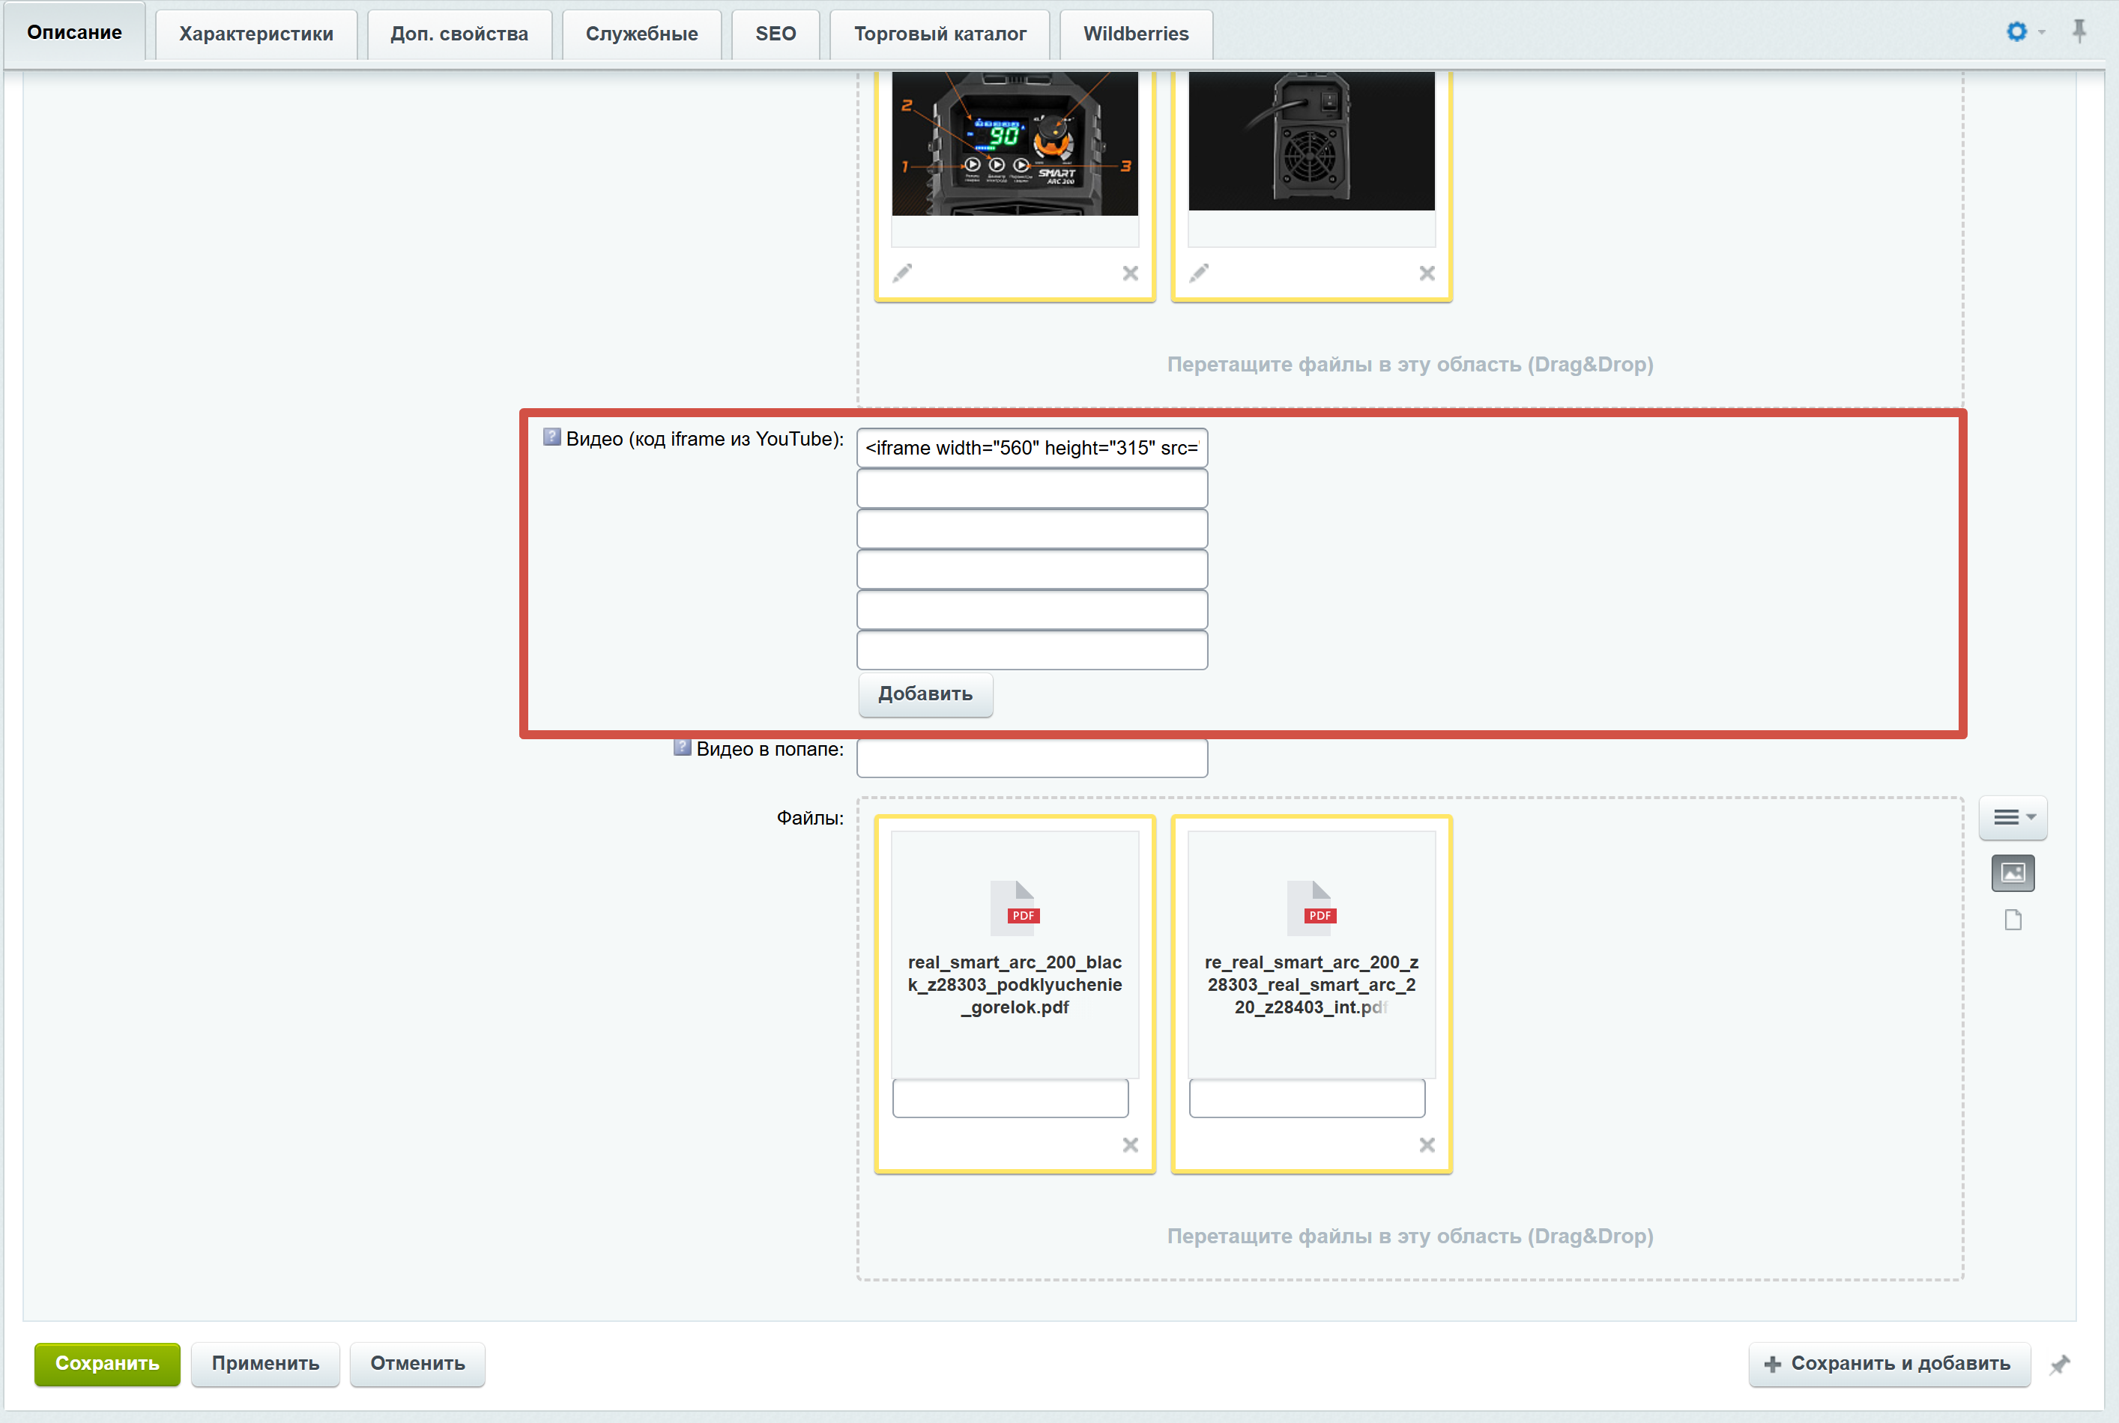The image size is (2119, 1423).
Task: Click the blank document icon beside files
Action: pos(2013,920)
